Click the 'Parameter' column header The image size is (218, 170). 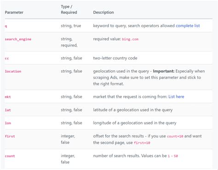[x=14, y=12]
